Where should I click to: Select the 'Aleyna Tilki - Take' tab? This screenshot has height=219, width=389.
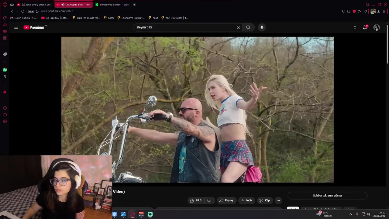point(74,5)
